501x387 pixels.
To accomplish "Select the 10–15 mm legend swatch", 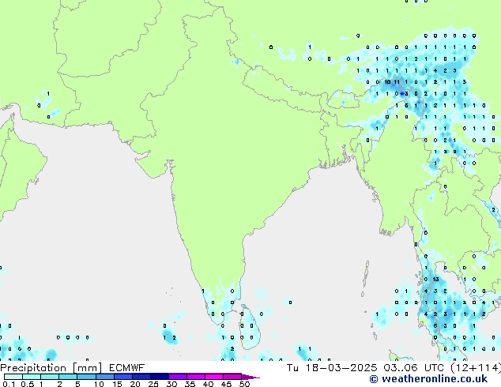I will pos(105,377).
